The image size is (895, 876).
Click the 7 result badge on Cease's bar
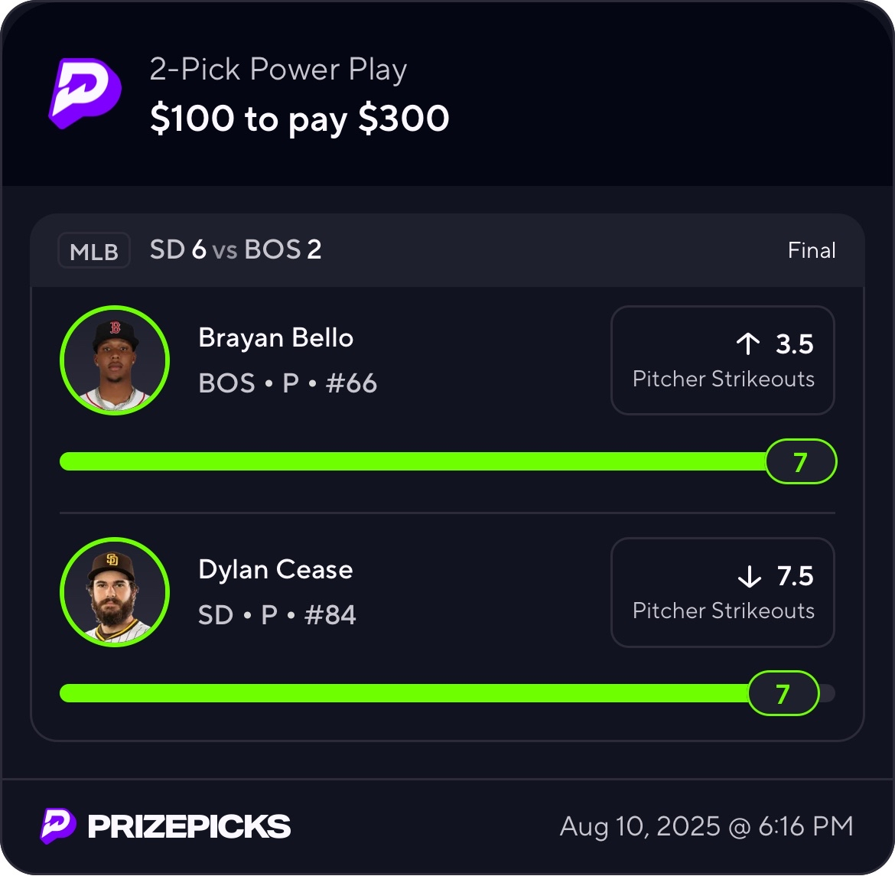coord(783,693)
